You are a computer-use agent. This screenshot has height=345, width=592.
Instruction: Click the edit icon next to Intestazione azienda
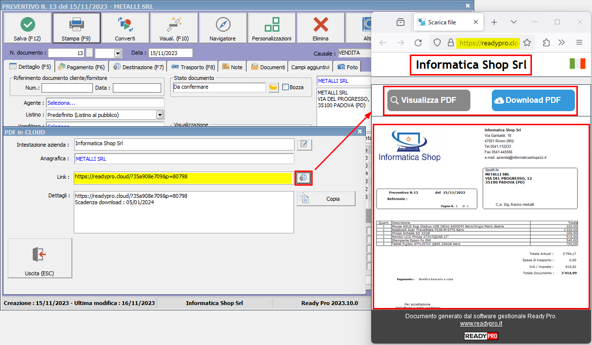304,144
